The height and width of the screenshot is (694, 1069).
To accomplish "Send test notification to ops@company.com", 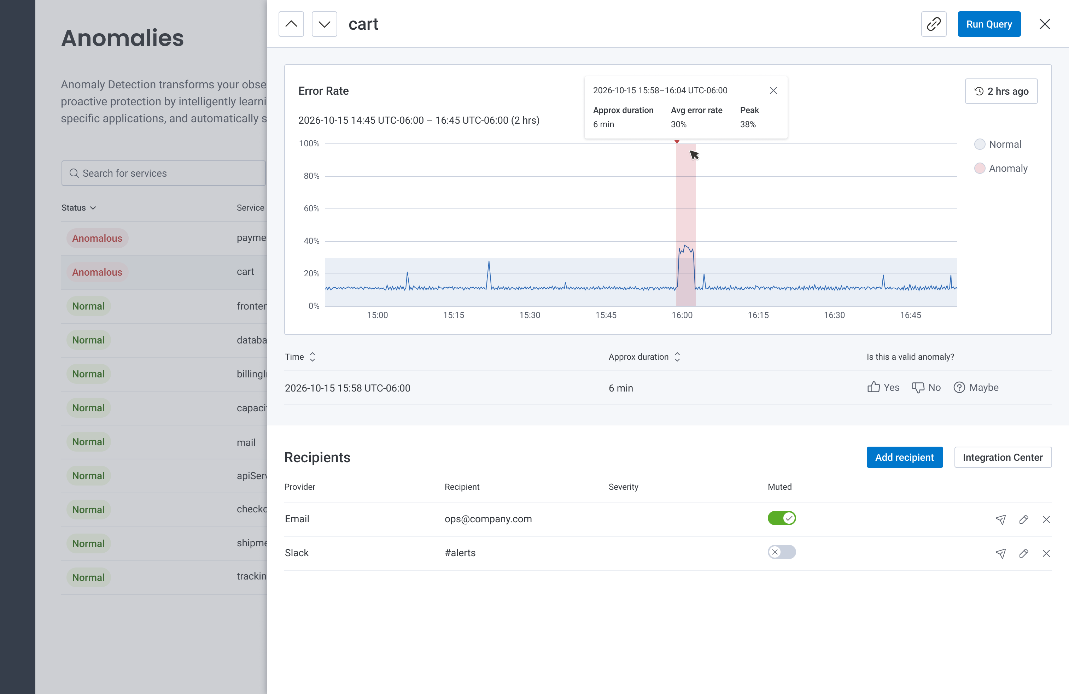I will [1000, 519].
